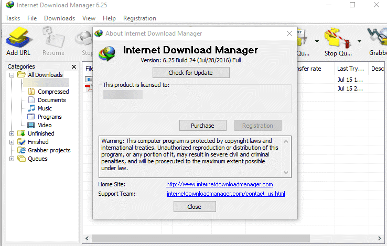This screenshot has width=387, height=246.
Task: Click the Desc column header
Action: (x=378, y=69)
